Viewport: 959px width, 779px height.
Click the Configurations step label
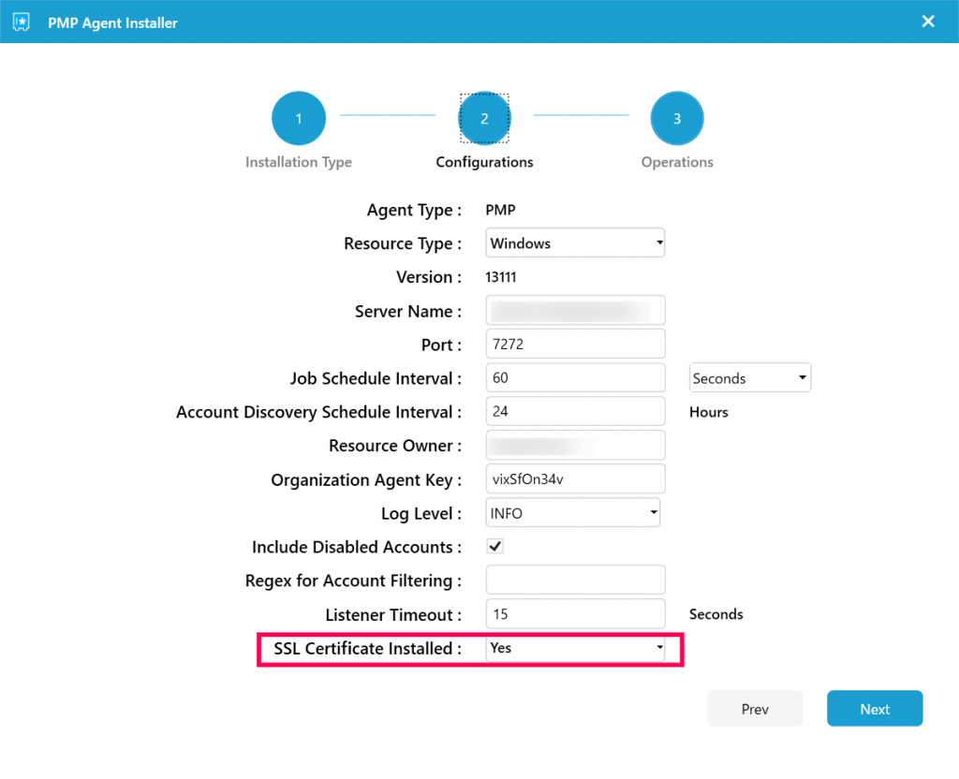pos(484,162)
